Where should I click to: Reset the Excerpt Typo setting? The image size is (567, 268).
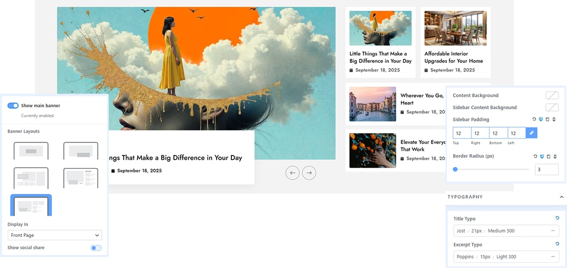click(x=557, y=244)
